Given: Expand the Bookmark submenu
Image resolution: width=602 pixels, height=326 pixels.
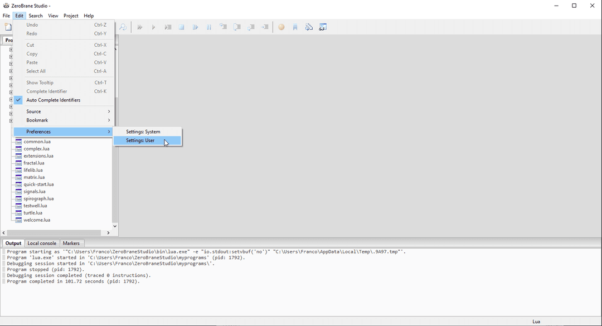Looking at the screenshot, I should (37, 120).
